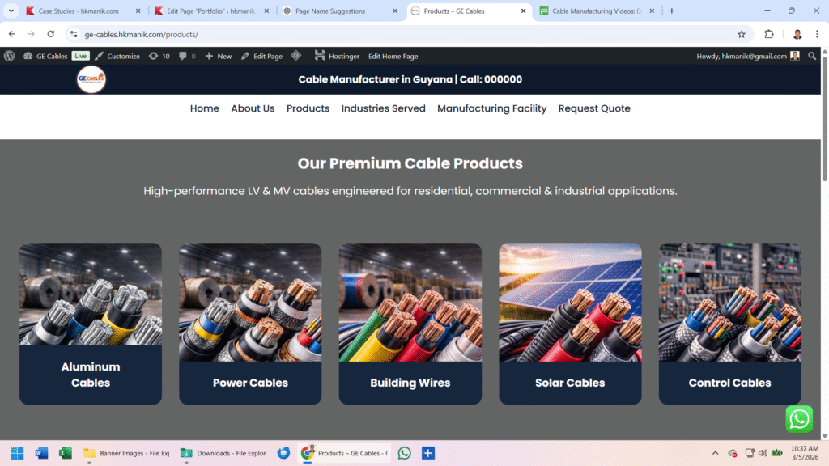Open the Chrome three-dot menu
Image resolution: width=829 pixels, height=466 pixels.
[x=817, y=34]
